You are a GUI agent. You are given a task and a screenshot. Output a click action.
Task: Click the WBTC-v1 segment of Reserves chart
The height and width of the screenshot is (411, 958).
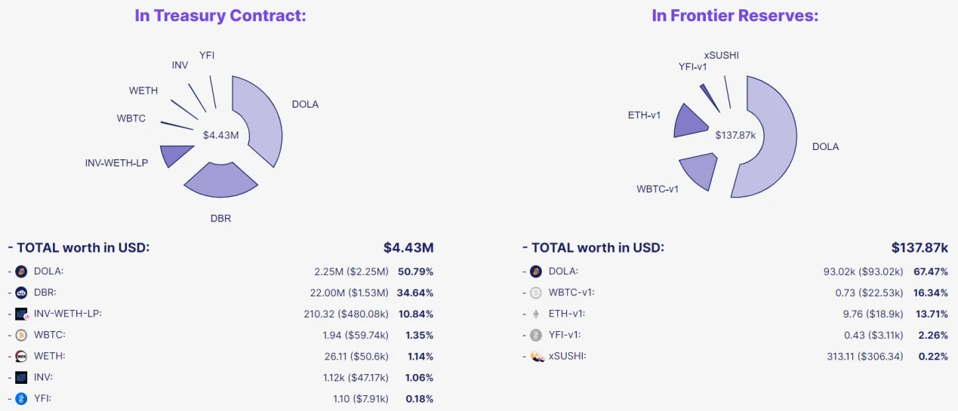[x=700, y=170]
